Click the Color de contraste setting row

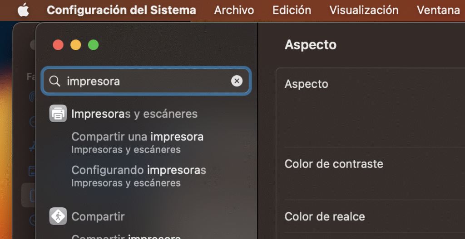click(x=334, y=164)
